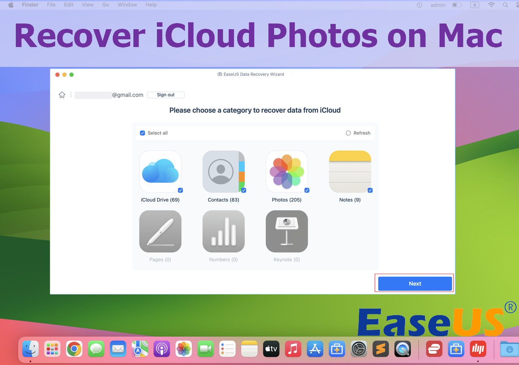The image size is (519, 365).
Task: Open the input source 'A' menu
Action: [x=474, y=5]
